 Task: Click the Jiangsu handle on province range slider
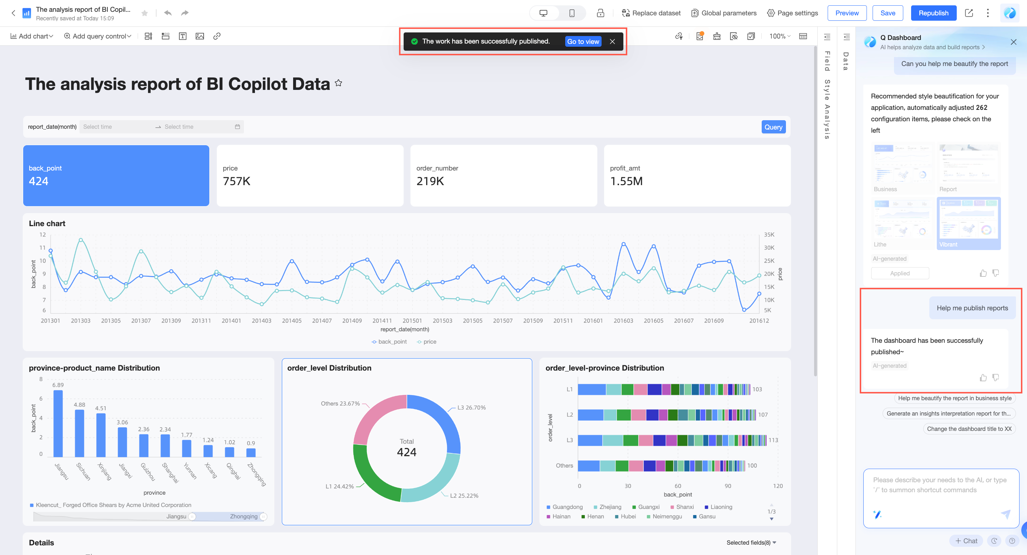tap(192, 516)
